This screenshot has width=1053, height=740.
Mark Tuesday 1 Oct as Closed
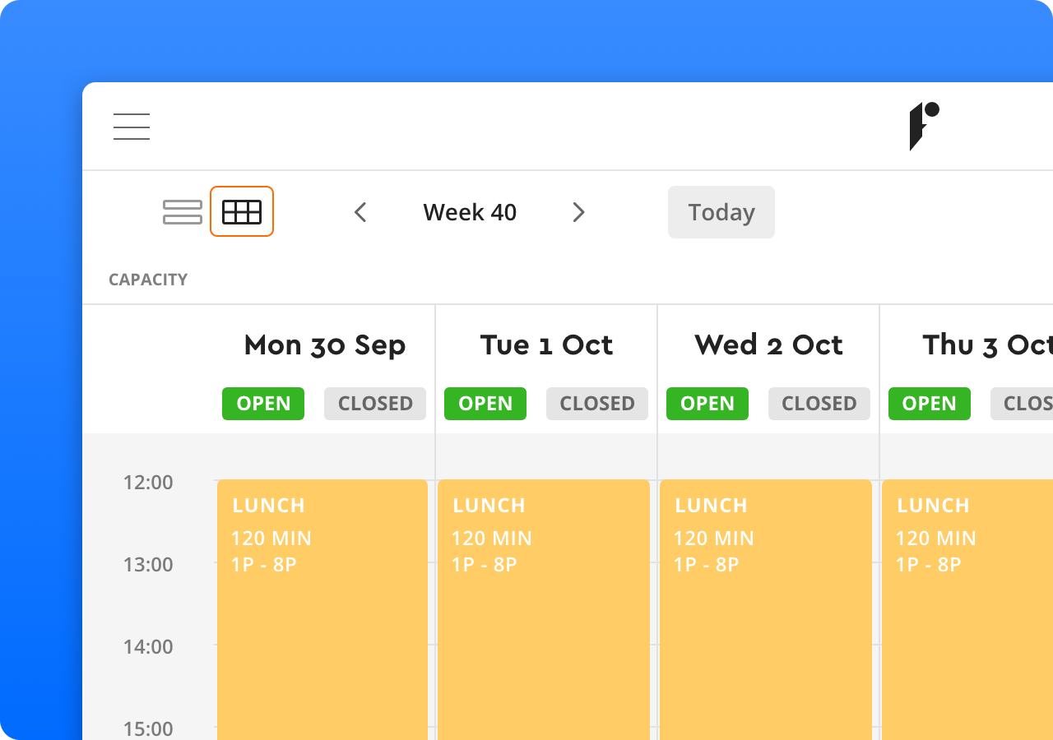tap(597, 404)
